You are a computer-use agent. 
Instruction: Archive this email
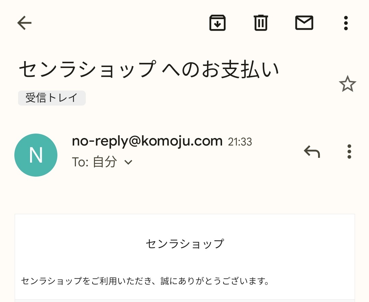click(217, 23)
